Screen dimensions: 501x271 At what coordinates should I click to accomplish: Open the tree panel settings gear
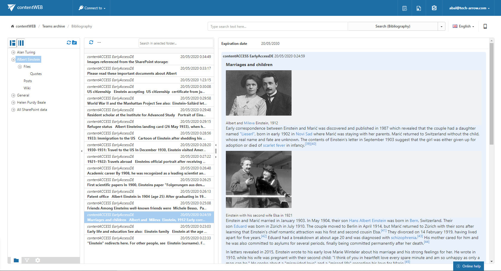[x=38, y=260]
